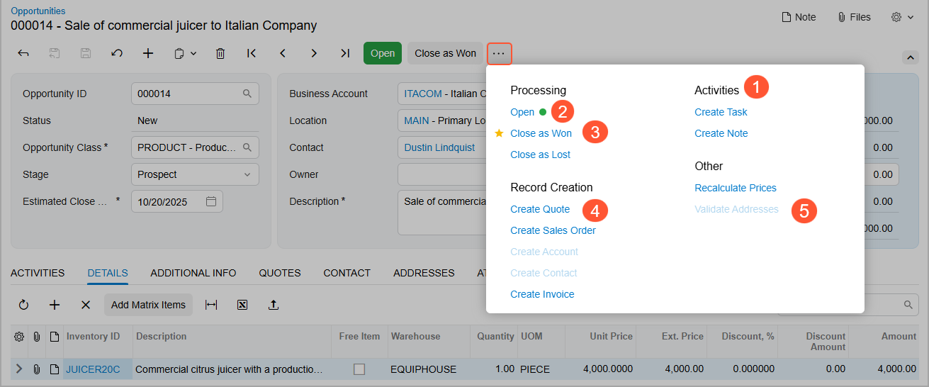Switch to the QUOTES tab

pyautogui.click(x=279, y=273)
